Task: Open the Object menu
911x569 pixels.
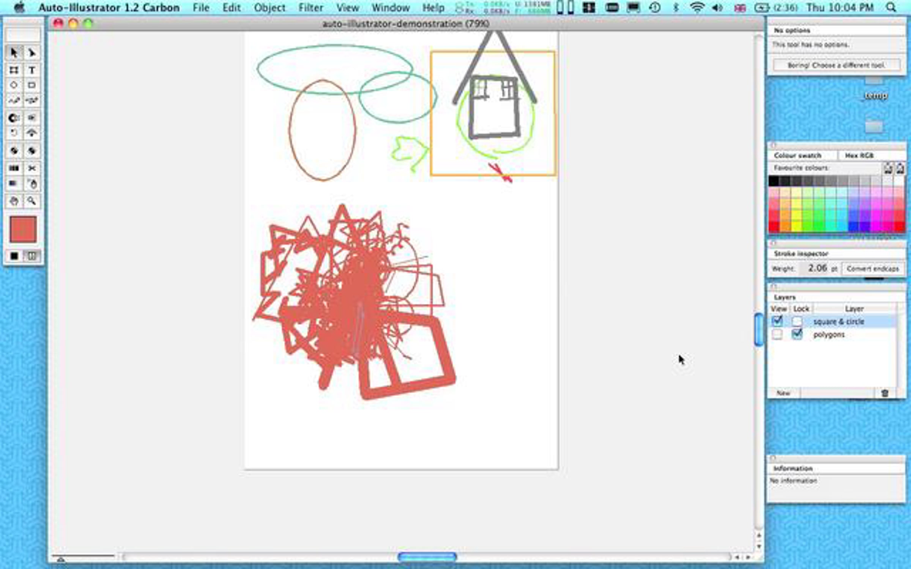Action: point(270,8)
